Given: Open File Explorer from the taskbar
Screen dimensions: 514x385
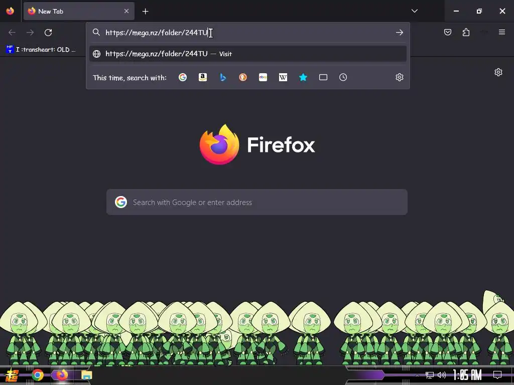Looking at the screenshot, I should click(x=86, y=375).
